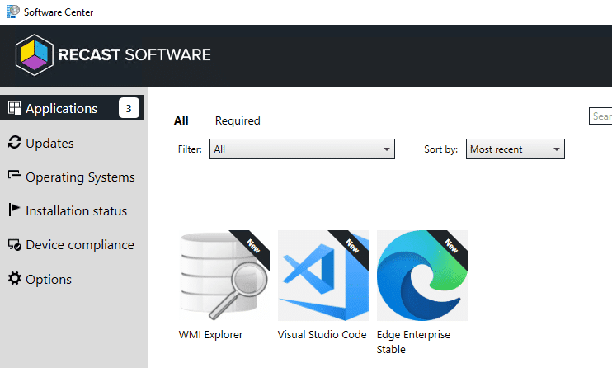This screenshot has height=368, width=612.
Task: Click the Edge Enterprise Stable name label
Action: pos(413,342)
